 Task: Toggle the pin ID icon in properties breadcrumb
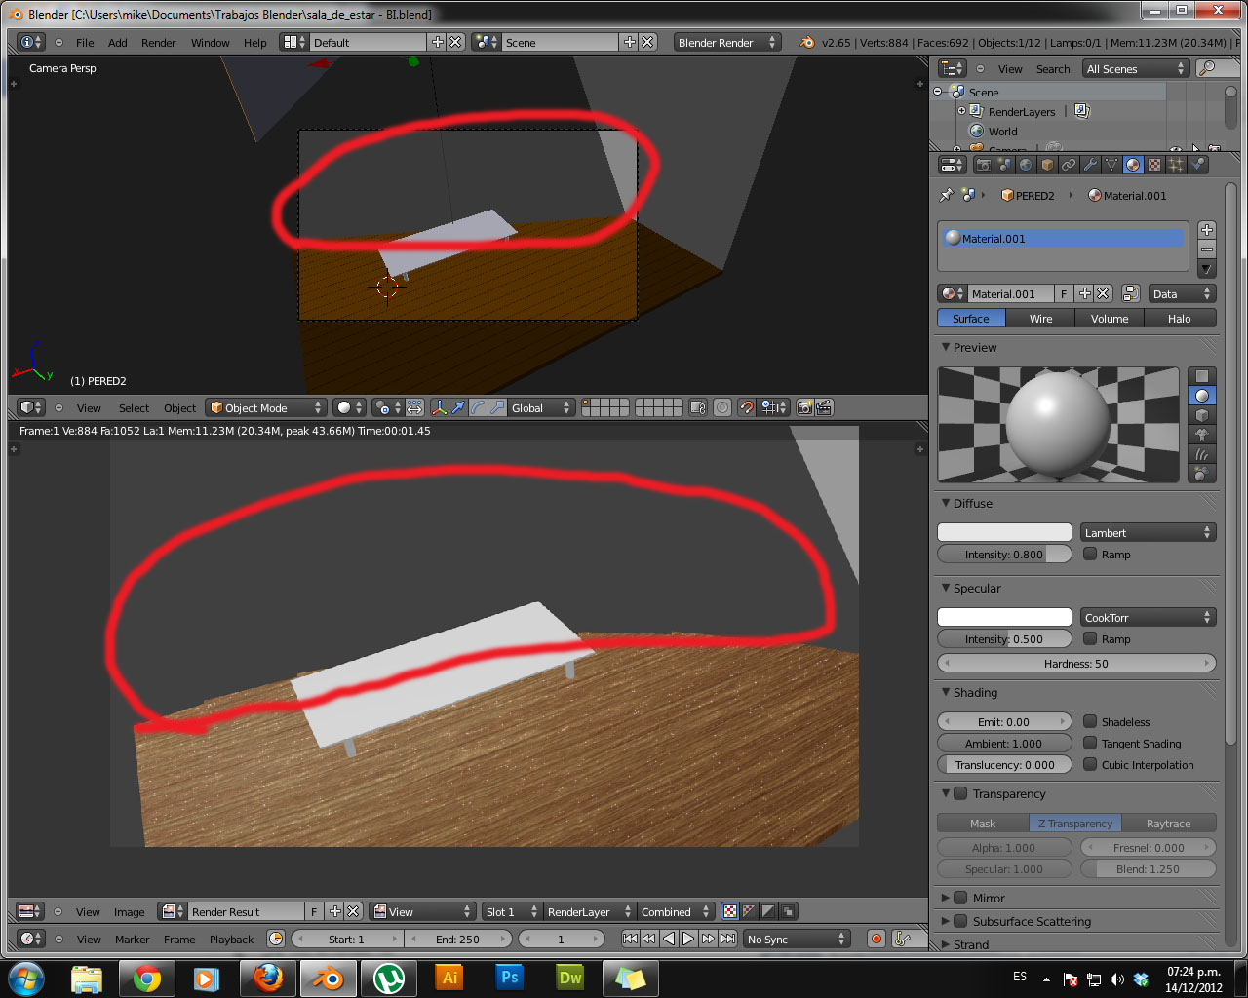click(x=946, y=195)
